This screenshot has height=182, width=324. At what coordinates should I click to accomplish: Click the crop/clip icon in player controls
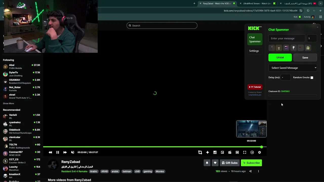point(200,152)
